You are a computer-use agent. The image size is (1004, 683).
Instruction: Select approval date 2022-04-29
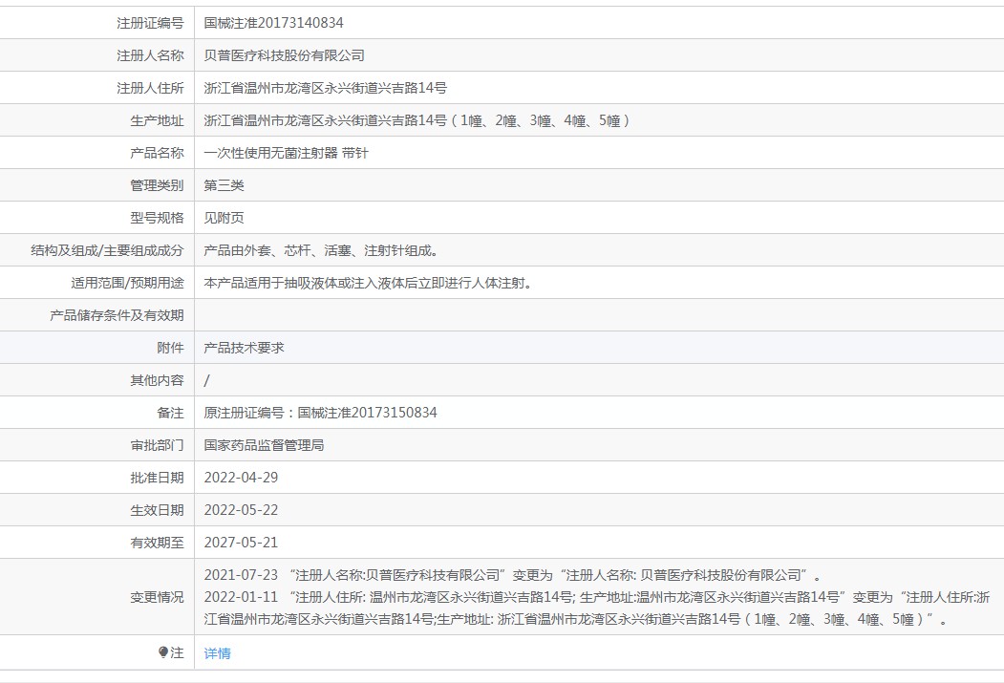(241, 478)
